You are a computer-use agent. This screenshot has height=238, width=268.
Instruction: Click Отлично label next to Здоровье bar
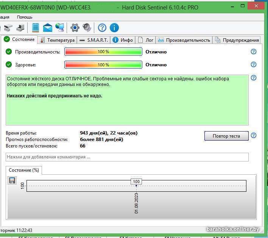156,65
